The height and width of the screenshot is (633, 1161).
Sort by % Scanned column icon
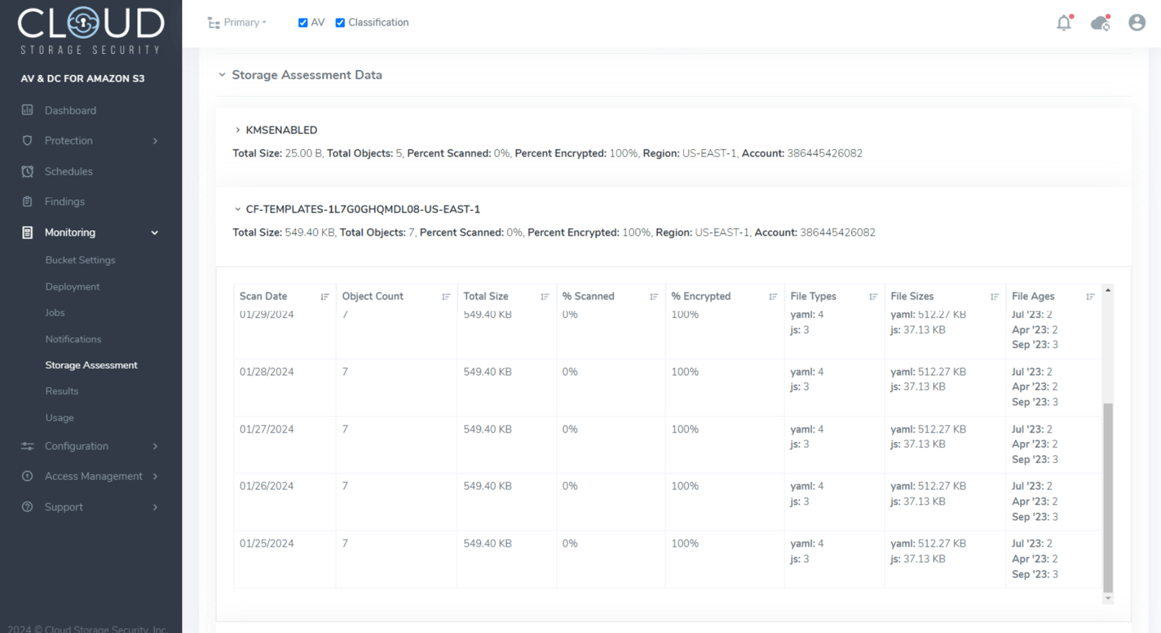click(x=653, y=297)
